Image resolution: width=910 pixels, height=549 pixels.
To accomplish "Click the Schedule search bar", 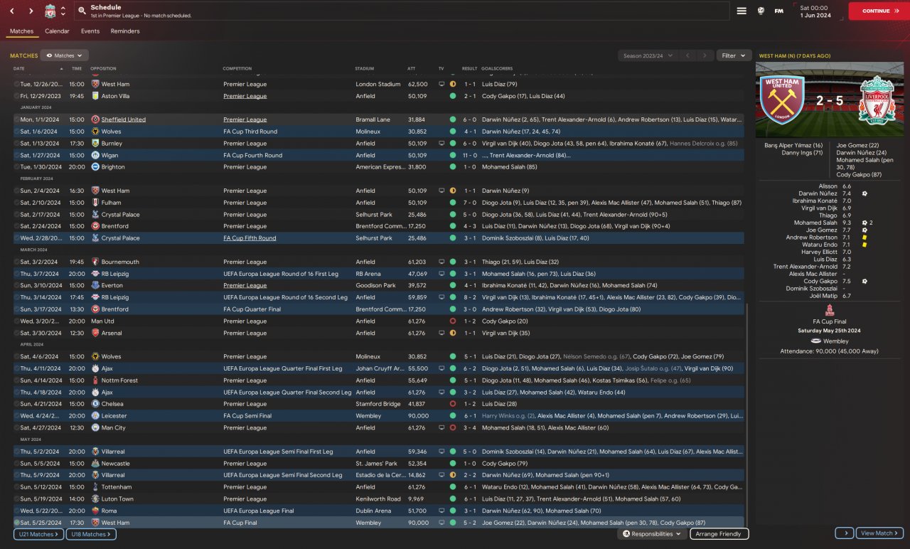I will coord(402,11).
